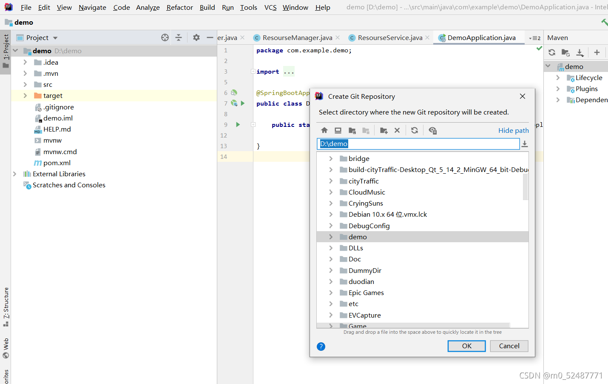The width and height of the screenshot is (608, 384).
Task: Click the run gutter icon on line 7
Action: point(243,103)
